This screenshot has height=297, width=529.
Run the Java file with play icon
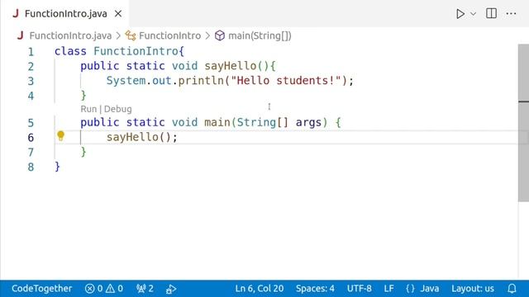point(460,14)
